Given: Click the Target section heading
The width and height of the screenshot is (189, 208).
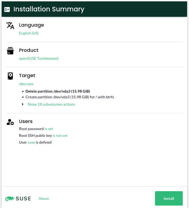Looking at the screenshot, I should click(27, 75).
